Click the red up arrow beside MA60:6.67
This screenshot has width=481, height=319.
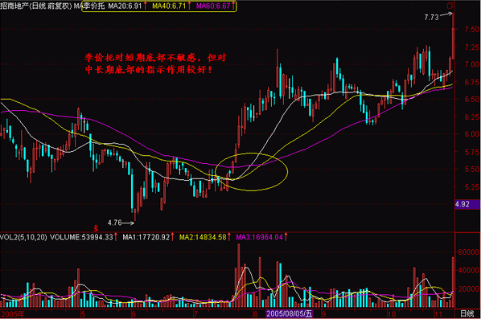point(233,6)
